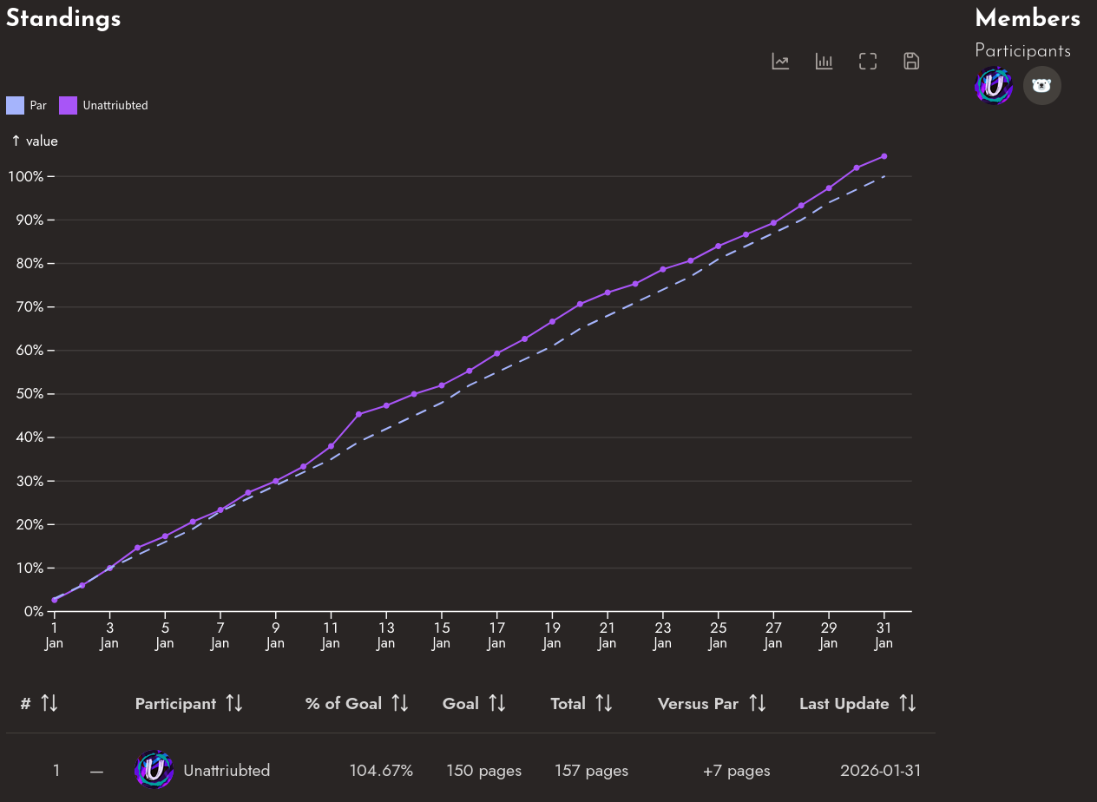This screenshot has width=1097, height=802.
Task: Select the +7 pages versus par cell
Action: (x=736, y=771)
